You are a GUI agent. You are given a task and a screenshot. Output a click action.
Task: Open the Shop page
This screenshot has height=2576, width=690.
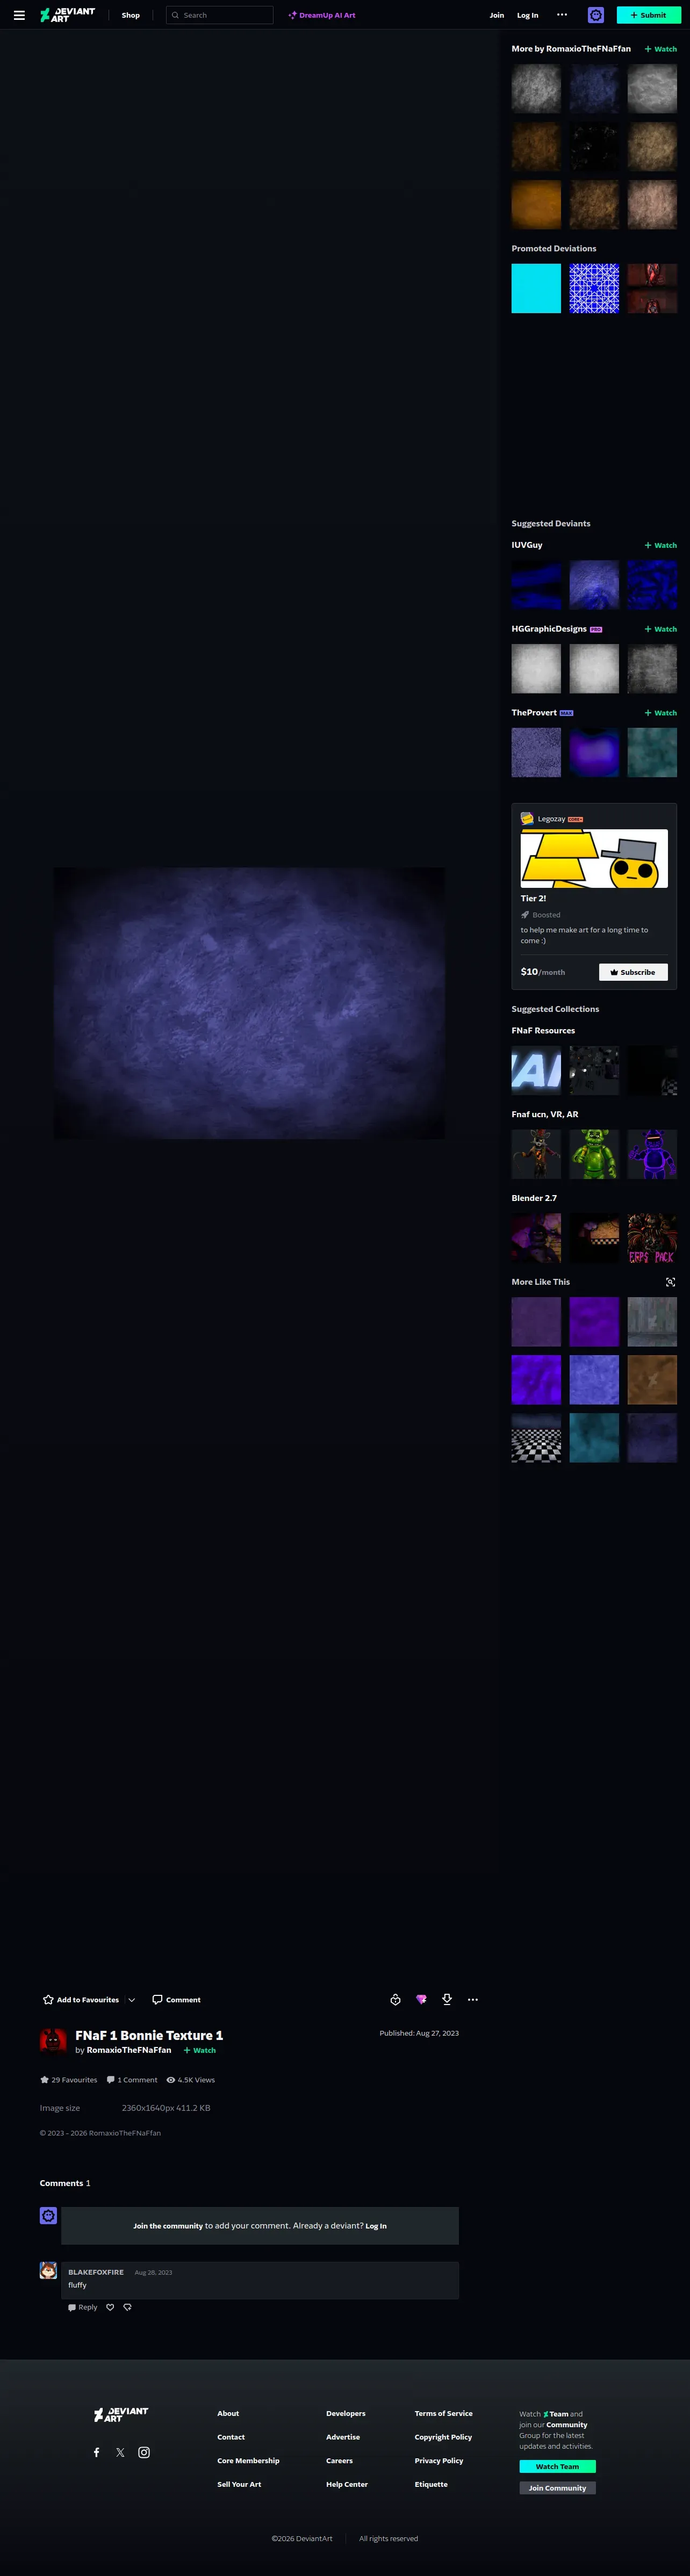click(131, 15)
